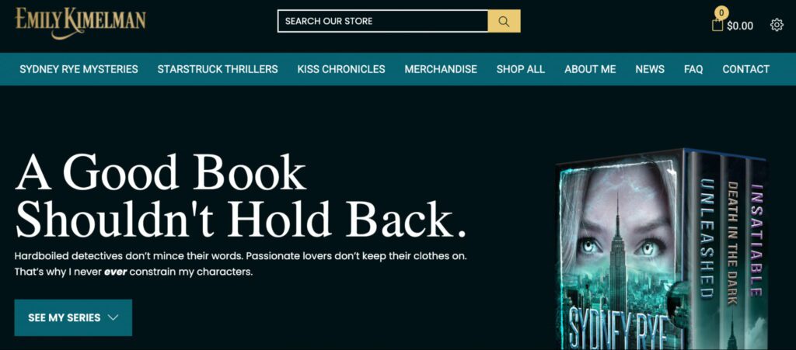
Task: Click the Emily Kimelman logo
Action: click(x=80, y=23)
